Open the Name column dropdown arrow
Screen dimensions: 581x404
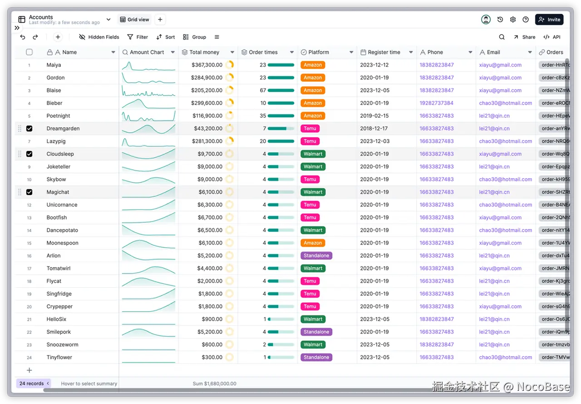(x=113, y=52)
